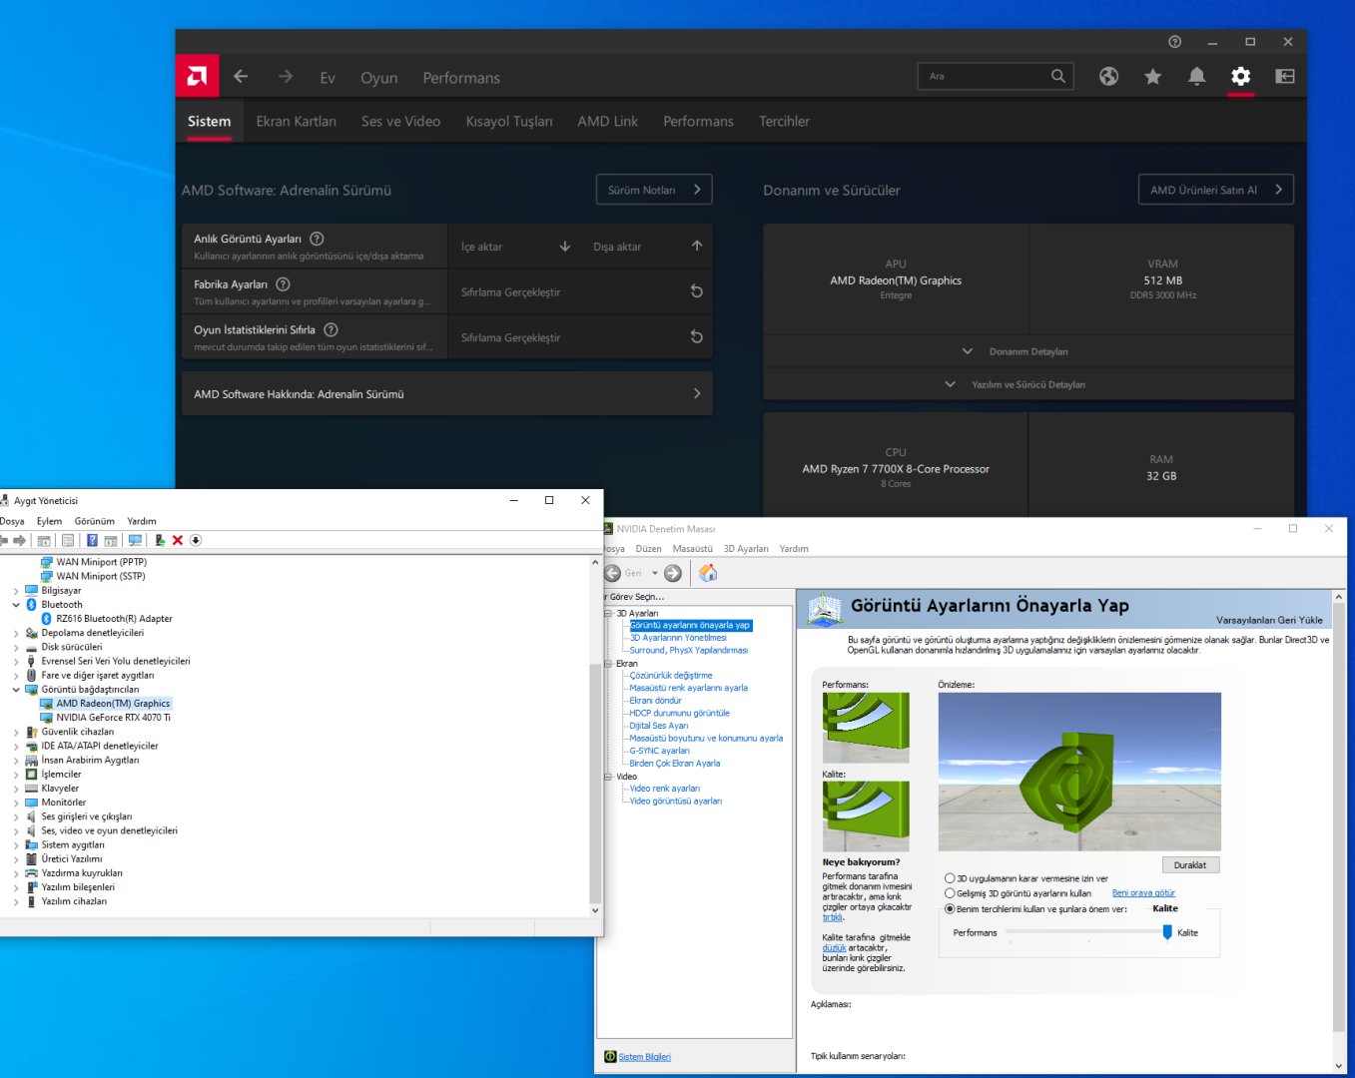
Task: Click the AMD forward arrow
Action: (x=286, y=77)
